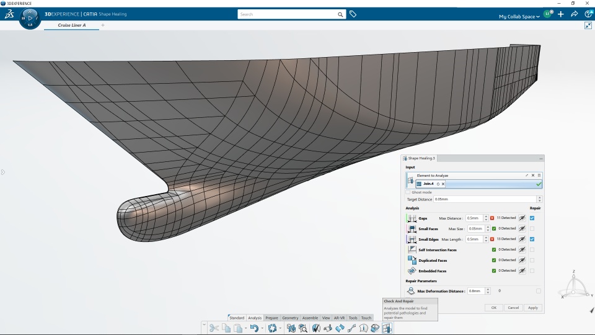This screenshot has width=595, height=335.
Task: Click the Duplicated Faces icon
Action: [x=412, y=260]
